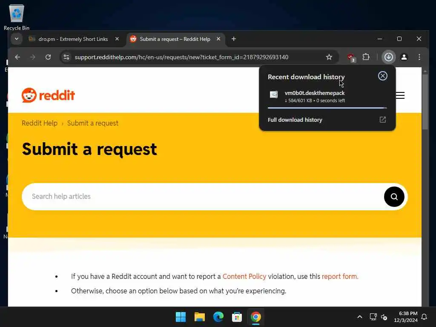The width and height of the screenshot is (436, 327).
Task: Launch Microsoft Edge from the taskbar
Action: pos(218,317)
